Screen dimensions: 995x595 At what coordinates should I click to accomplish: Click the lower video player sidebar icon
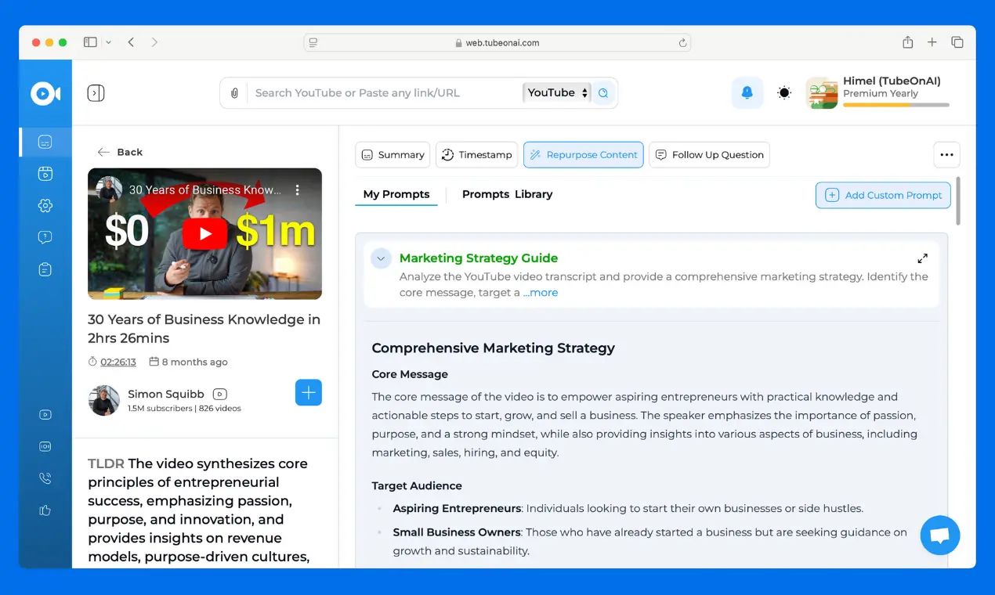(x=45, y=415)
